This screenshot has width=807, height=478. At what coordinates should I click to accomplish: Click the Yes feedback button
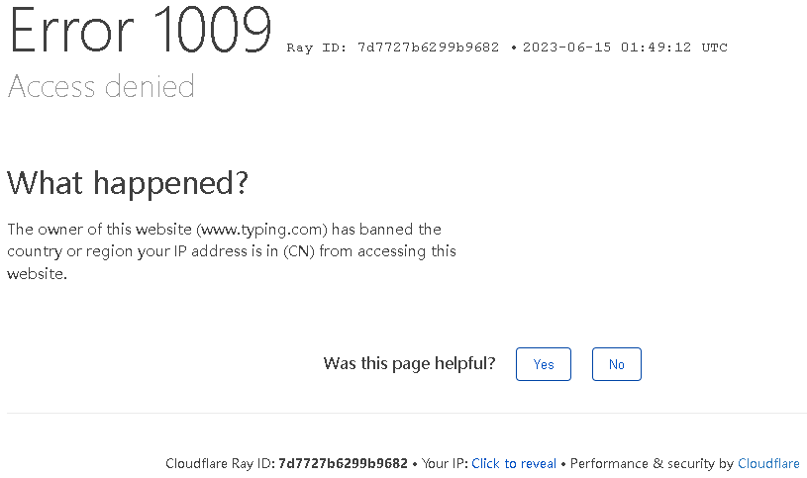543,364
